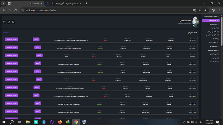This screenshot has height=125, width=223.
Task: Click آنالیز button in fourth account row
Action: (38, 63)
